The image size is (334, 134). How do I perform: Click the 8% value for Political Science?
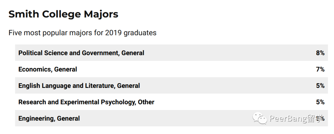coord(320,53)
